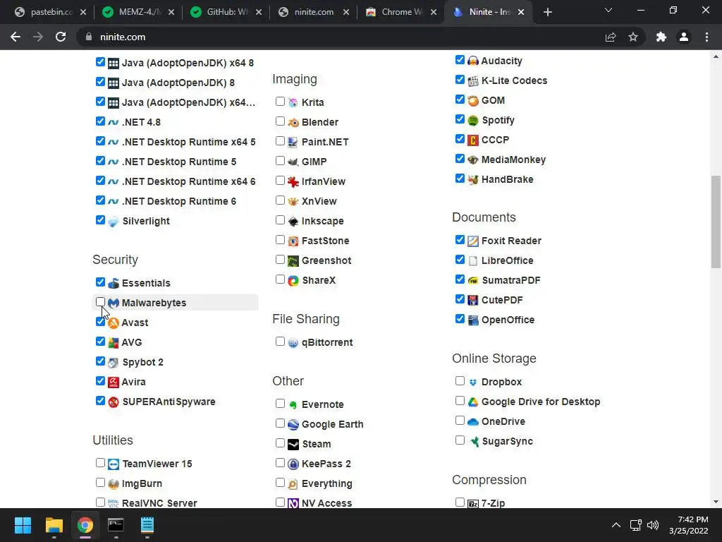
Task: Show hidden system tray icons
Action: 616,525
